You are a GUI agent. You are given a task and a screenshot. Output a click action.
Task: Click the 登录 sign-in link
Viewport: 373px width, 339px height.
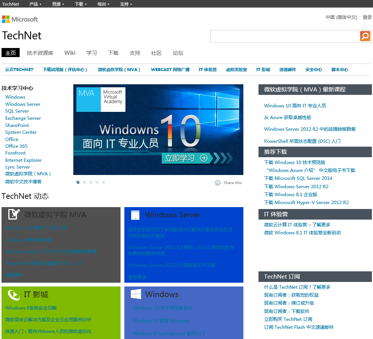[x=367, y=17]
